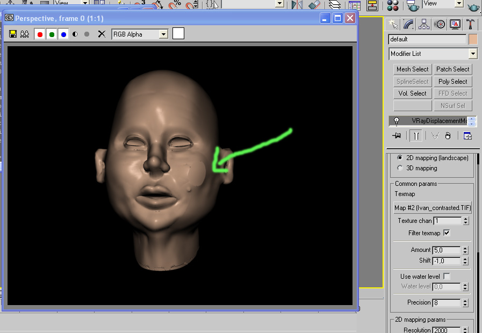
Task: Click the Mesh Select button
Action: point(413,69)
